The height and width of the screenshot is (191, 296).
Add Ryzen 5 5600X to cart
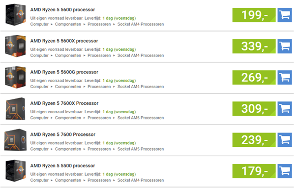pyautogui.click(x=285, y=46)
